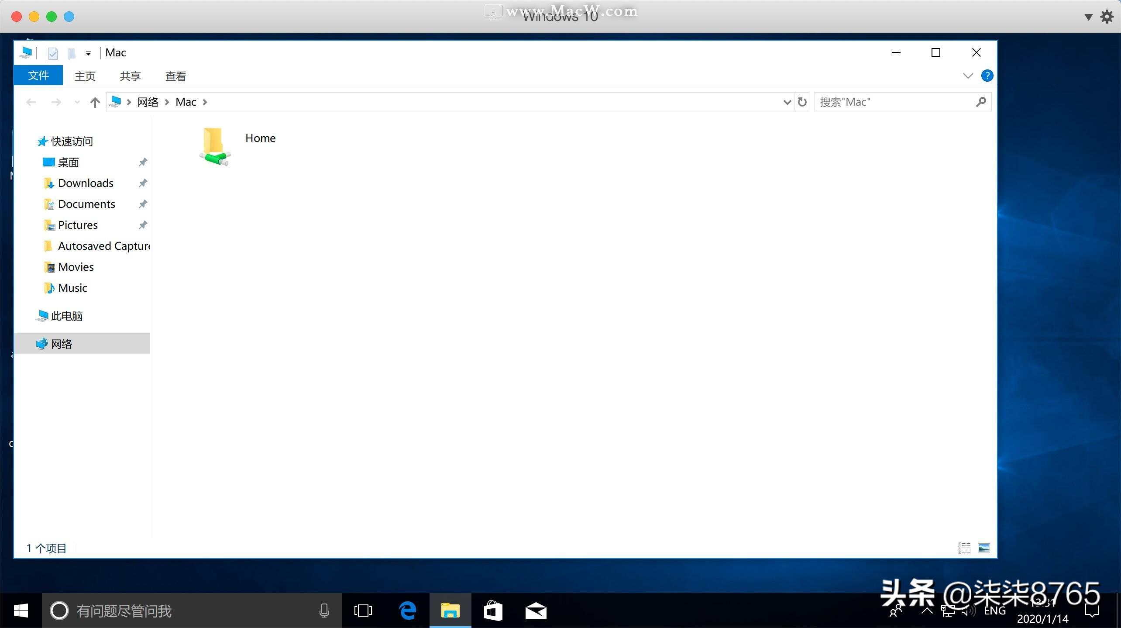1121x628 pixels.
Task: Open recent locations dropdown arrow
Action: 77,102
